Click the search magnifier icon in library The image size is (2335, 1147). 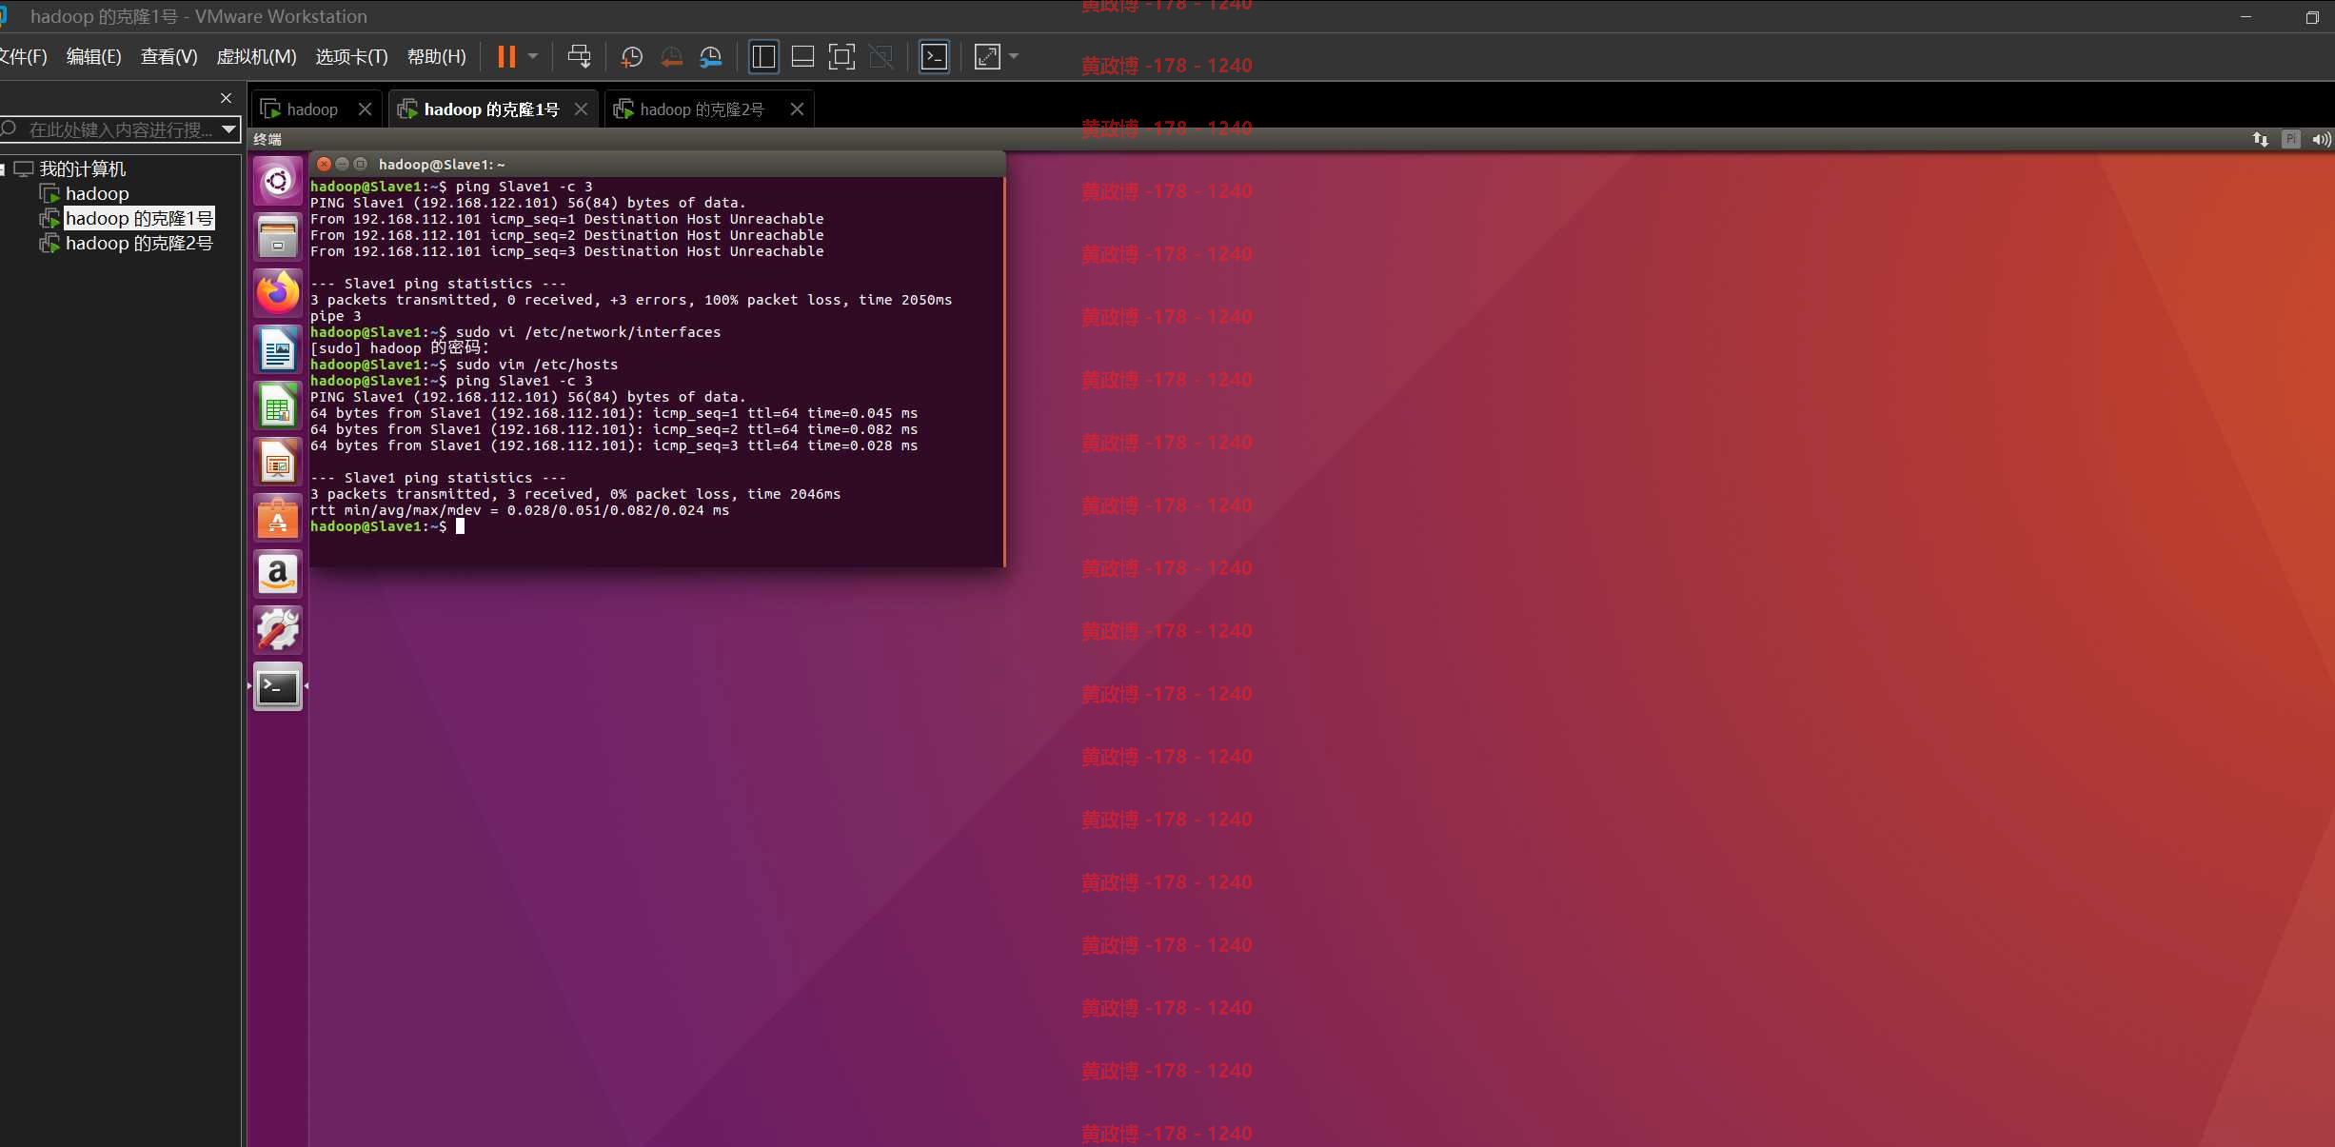point(10,129)
